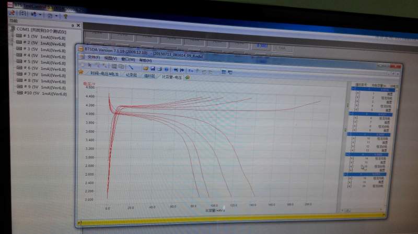Screen dimensions: 418x234
Task: Click the red connect icon in main toolbar
Action: pyautogui.click(x=12, y=13)
